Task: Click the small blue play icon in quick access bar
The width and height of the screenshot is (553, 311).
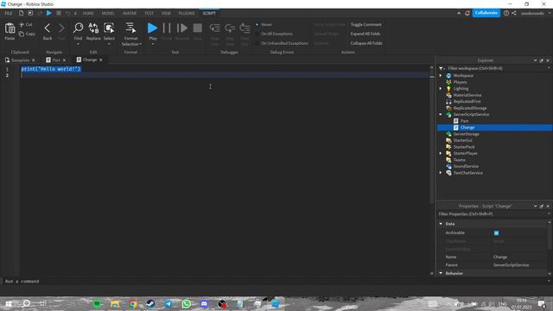Action: [x=49, y=13]
